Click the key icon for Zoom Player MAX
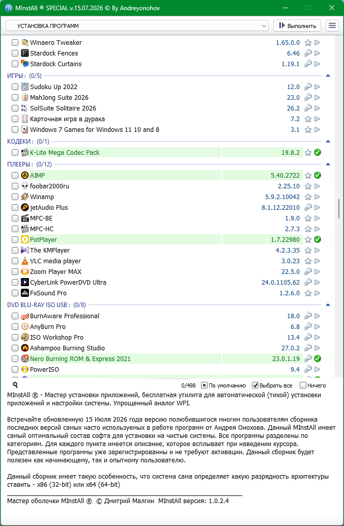 tap(308, 271)
